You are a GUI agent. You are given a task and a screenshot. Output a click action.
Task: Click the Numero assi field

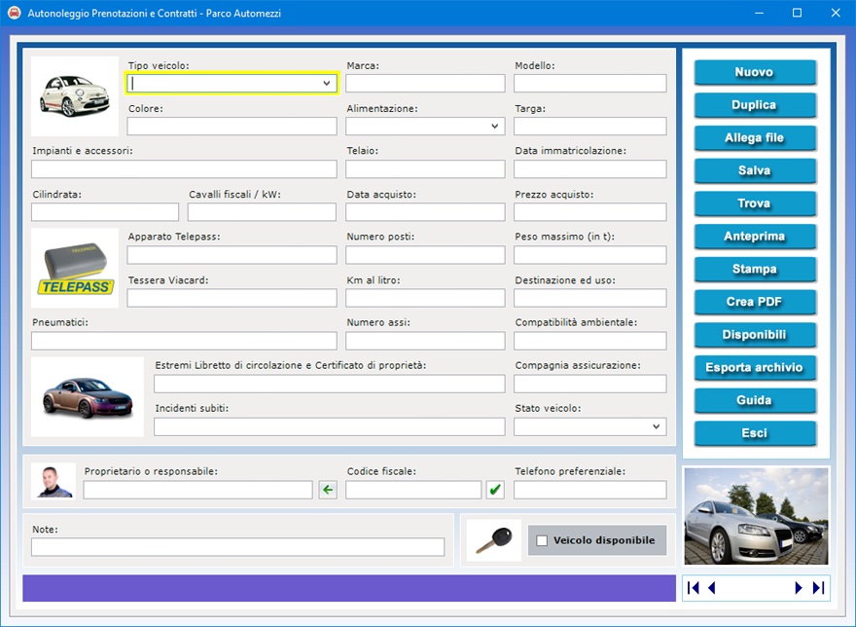coord(425,341)
